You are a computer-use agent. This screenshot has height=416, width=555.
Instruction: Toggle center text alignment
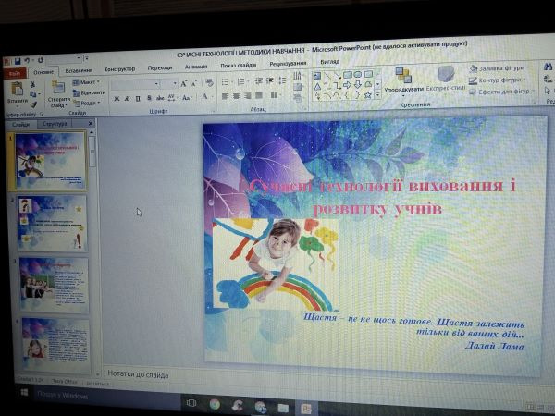tap(236, 96)
